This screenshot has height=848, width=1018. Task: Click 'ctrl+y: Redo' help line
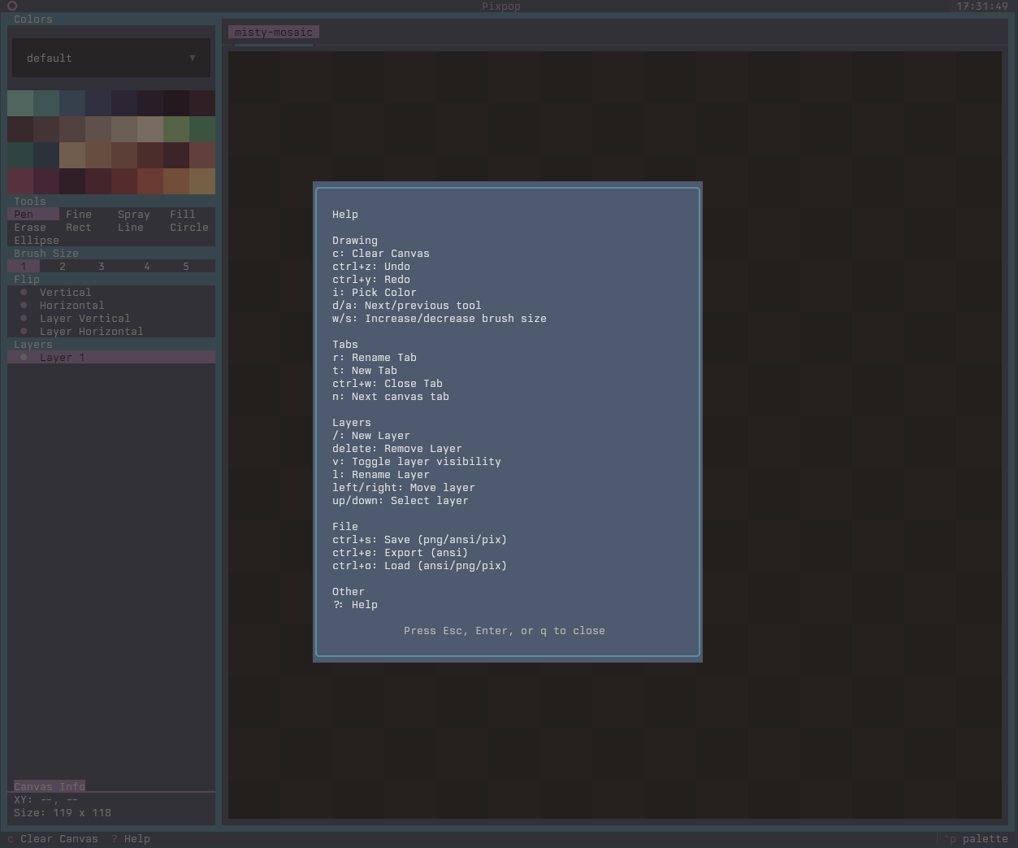[371, 280]
